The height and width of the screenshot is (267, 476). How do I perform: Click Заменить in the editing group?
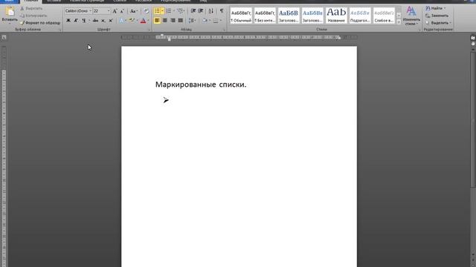(437, 16)
